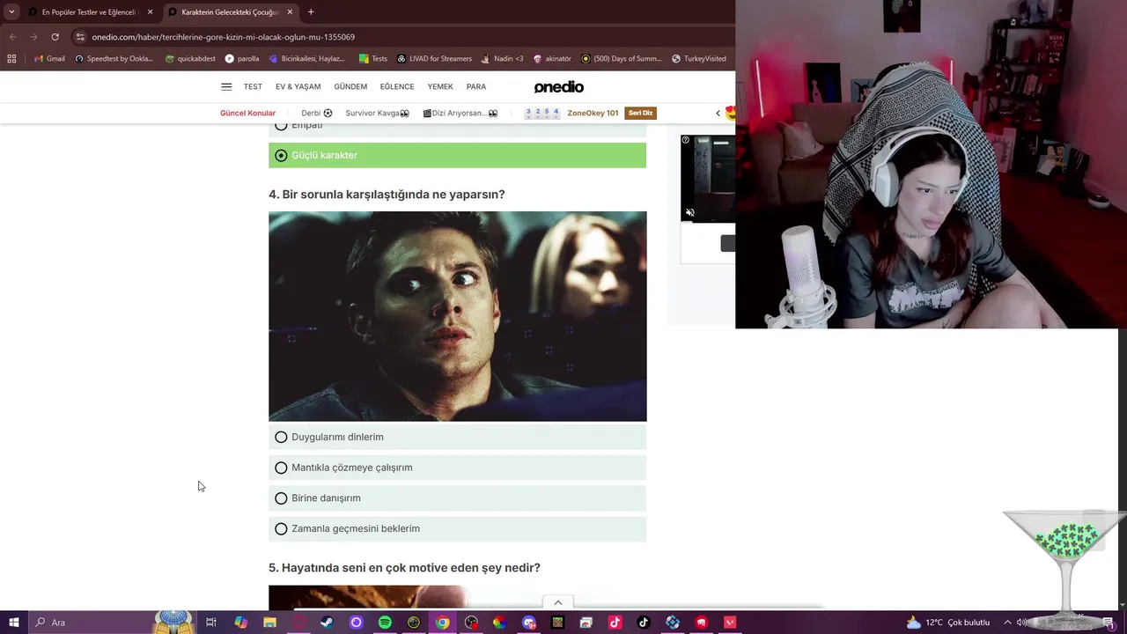This screenshot has width=1127, height=634.
Task: Click the weather widget 12°C Çok bulutlu
Action: (x=948, y=623)
